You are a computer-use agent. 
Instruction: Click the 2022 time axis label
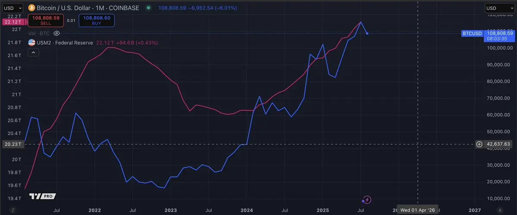click(x=94, y=210)
